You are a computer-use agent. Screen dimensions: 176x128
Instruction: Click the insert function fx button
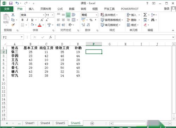(x=51, y=37)
